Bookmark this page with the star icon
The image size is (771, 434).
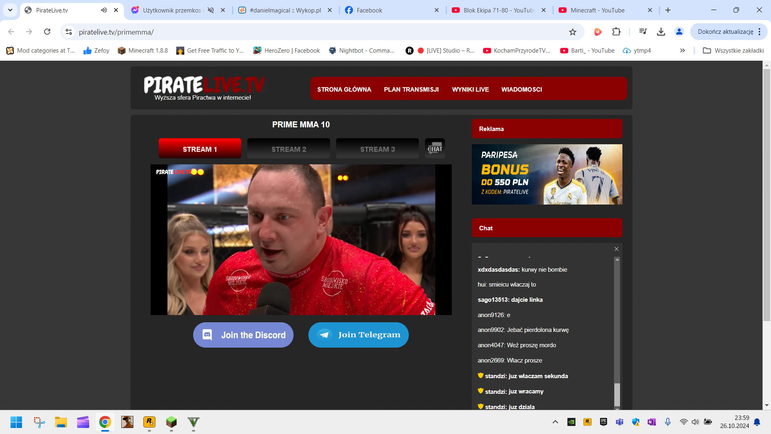click(x=573, y=32)
